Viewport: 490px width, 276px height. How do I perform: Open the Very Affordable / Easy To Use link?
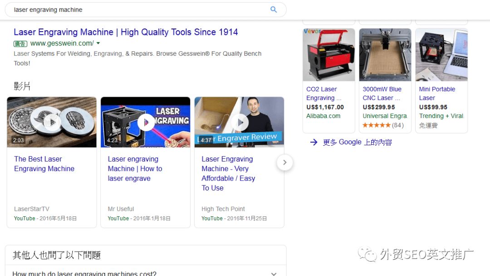coord(228,173)
